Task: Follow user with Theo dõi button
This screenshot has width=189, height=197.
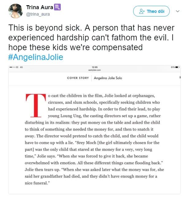Action: pos(151,11)
